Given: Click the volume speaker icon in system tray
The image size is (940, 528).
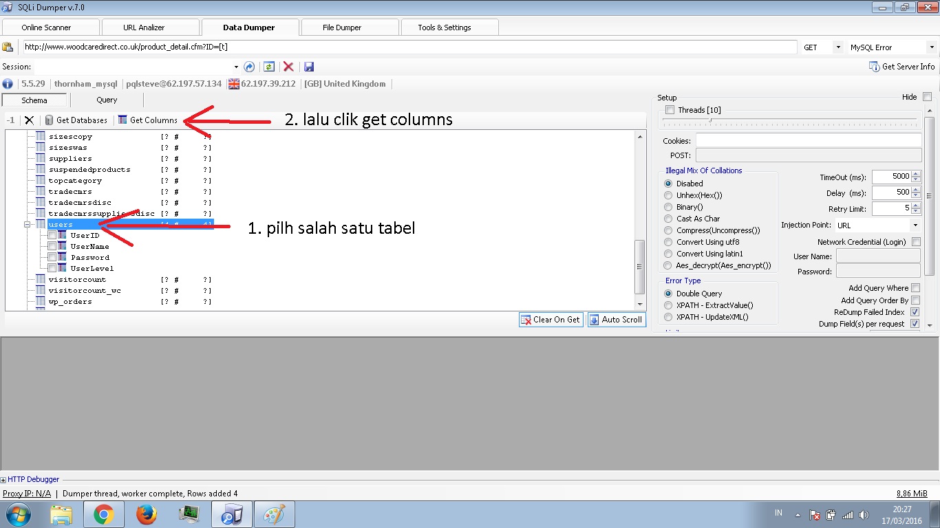Looking at the screenshot, I should tap(864, 514).
